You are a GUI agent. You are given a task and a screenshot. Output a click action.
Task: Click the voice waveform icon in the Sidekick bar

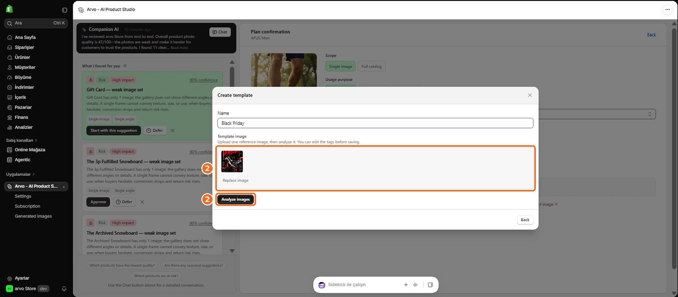tap(415, 285)
